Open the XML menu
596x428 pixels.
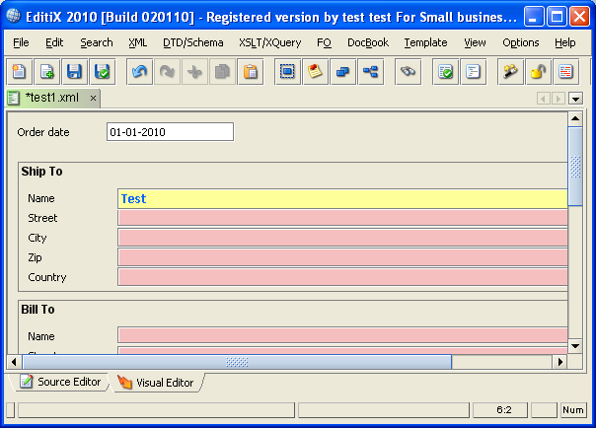(x=137, y=42)
